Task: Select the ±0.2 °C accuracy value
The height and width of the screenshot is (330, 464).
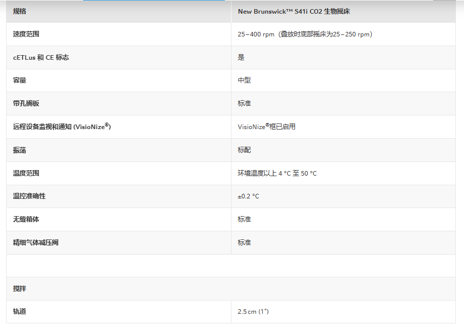Action: (x=248, y=196)
